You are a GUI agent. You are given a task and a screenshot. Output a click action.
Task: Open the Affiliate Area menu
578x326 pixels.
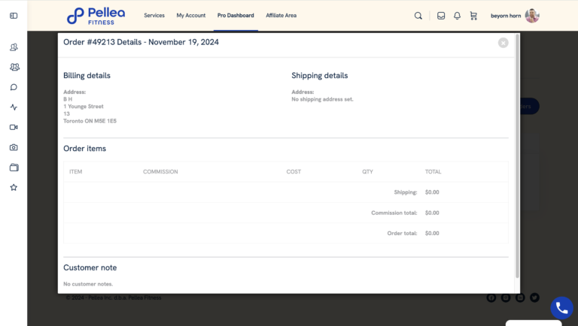(x=281, y=16)
